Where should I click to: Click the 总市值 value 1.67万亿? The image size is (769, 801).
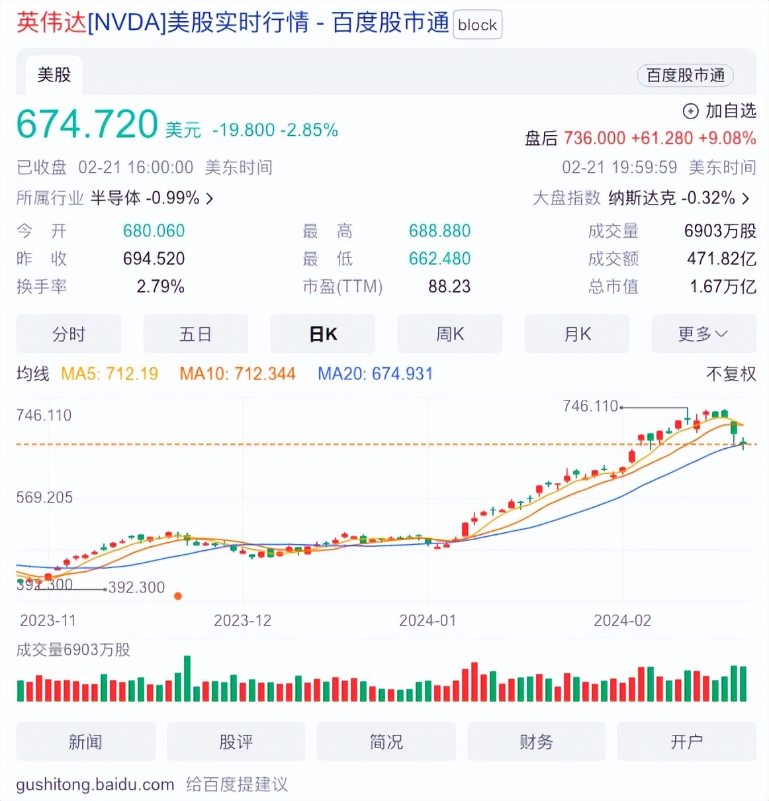coord(723,287)
